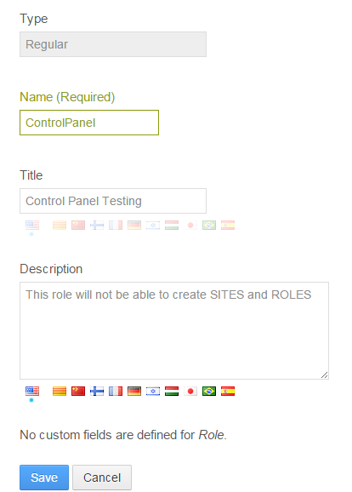352x492 pixels.
Task: Select the Brazilian flag below Title field
Action: tap(209, 226)
